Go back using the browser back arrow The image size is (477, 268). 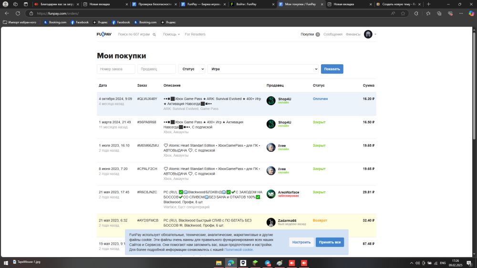point(7,13)
